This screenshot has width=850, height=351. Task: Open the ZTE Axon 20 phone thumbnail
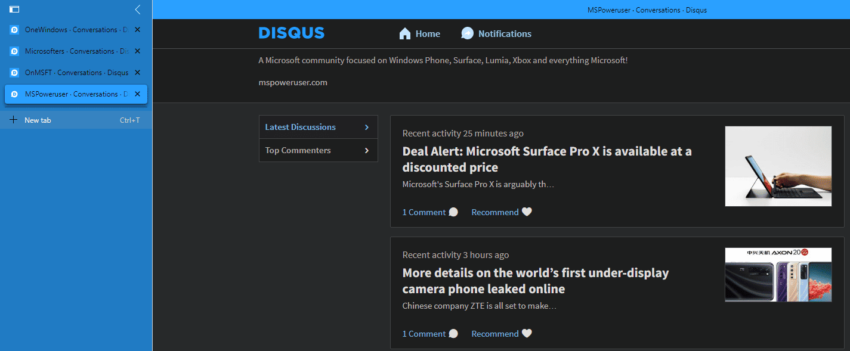point(778,275)
